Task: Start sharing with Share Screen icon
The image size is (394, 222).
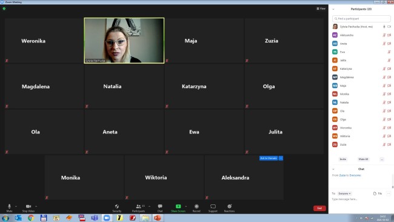Action: pos(178,206)
